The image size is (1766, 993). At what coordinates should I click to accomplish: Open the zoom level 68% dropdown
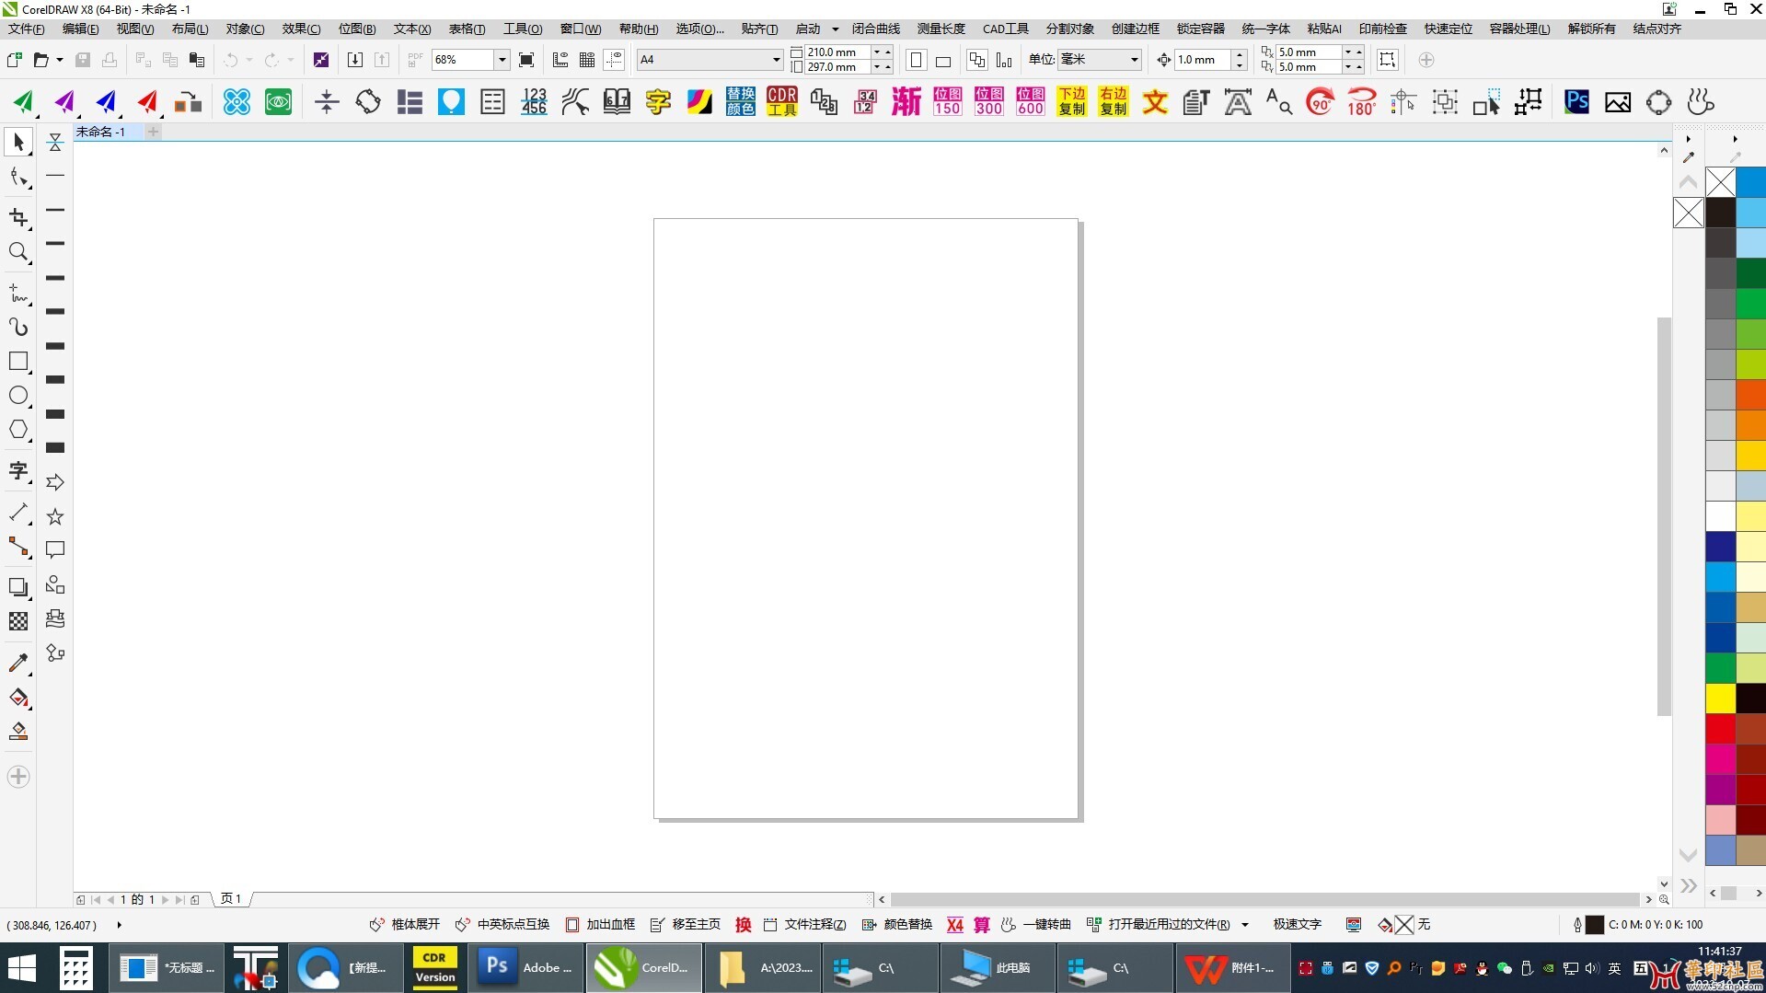pos(502,61)
